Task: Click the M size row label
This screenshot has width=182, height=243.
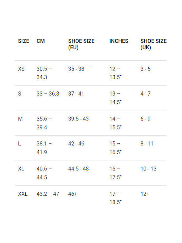Action: pos(20,119)
